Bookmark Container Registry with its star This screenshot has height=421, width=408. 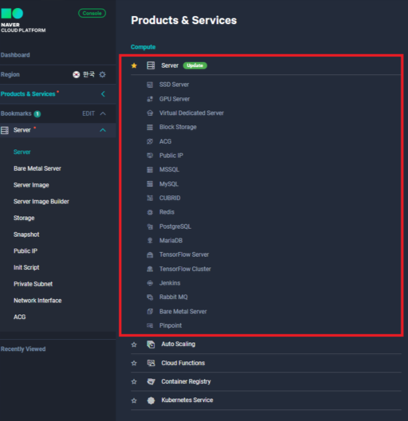pos(134,382)
